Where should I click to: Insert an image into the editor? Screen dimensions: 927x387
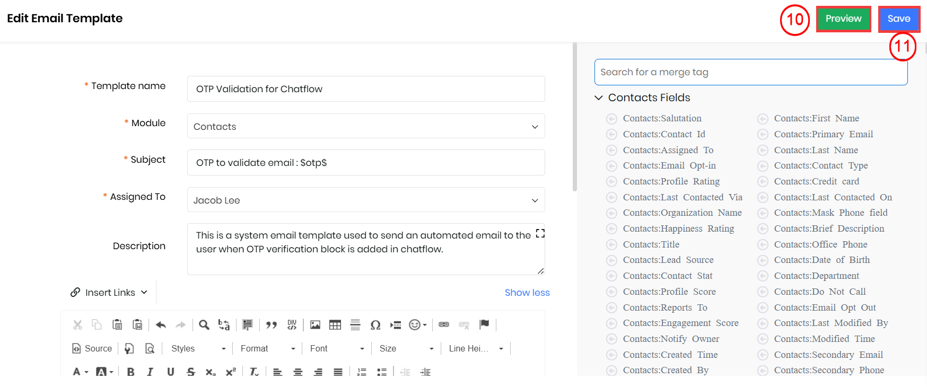click(x=316, y=325)
